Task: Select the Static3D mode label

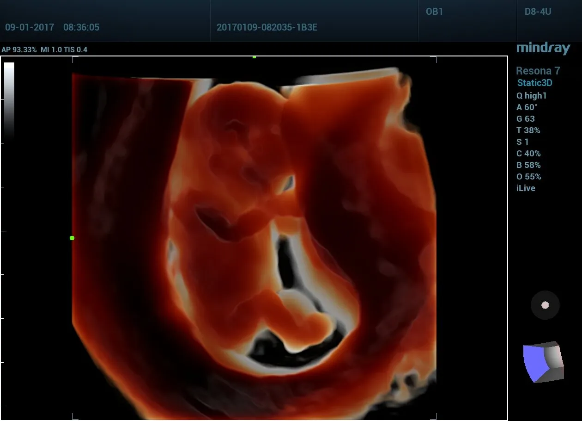Action: 534,83
